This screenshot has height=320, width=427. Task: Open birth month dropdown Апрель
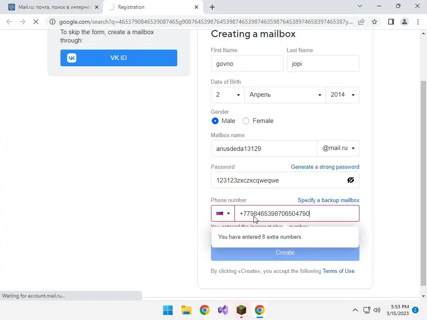285,95
